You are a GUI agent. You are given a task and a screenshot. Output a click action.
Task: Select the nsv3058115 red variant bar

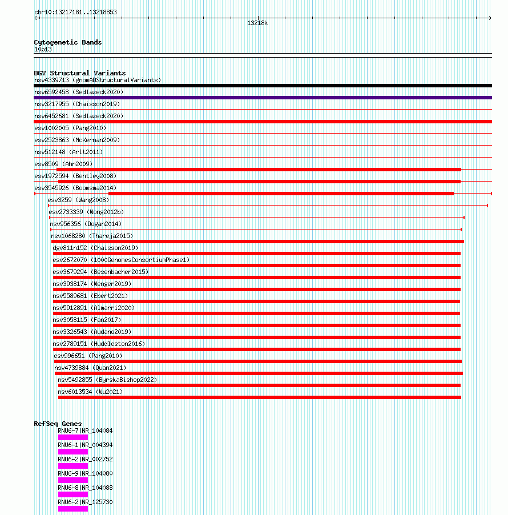[257, 325]
